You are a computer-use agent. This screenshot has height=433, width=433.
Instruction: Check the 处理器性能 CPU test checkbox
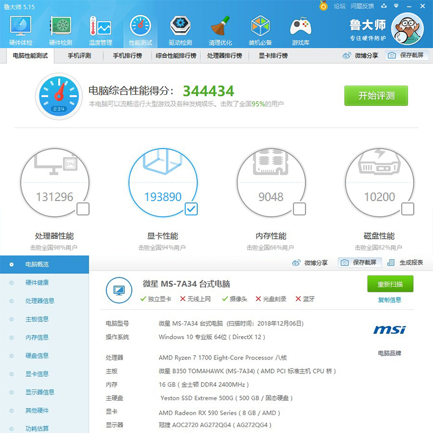click(82, 209)
